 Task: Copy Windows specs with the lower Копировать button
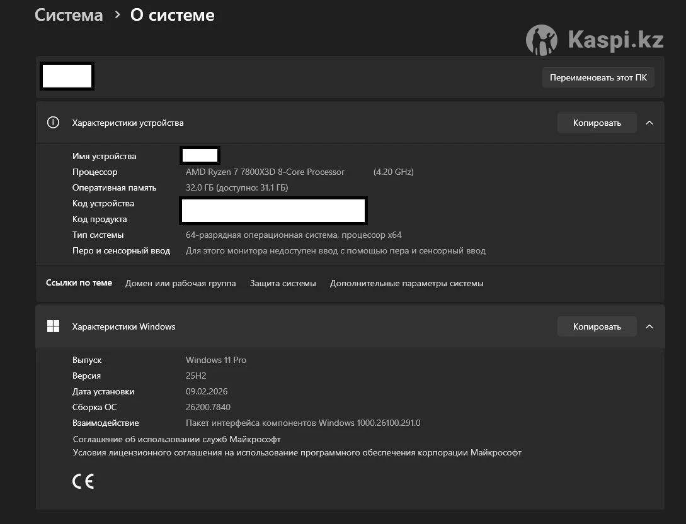coord(597,326)
